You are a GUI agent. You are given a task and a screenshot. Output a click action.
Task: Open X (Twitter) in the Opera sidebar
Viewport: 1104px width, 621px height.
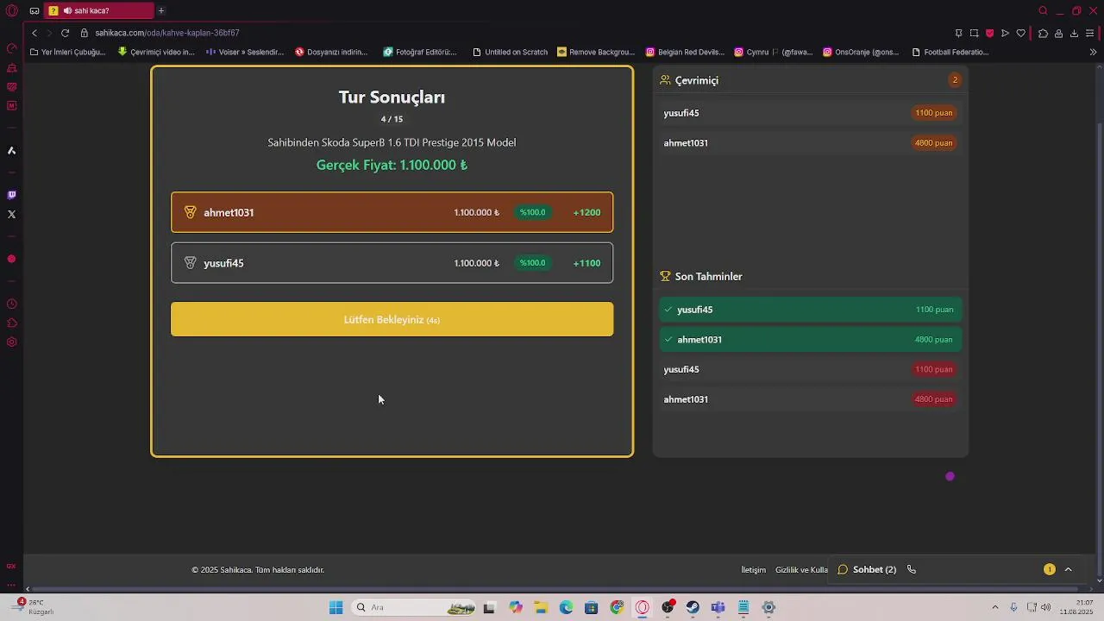[x=12, y=214]
